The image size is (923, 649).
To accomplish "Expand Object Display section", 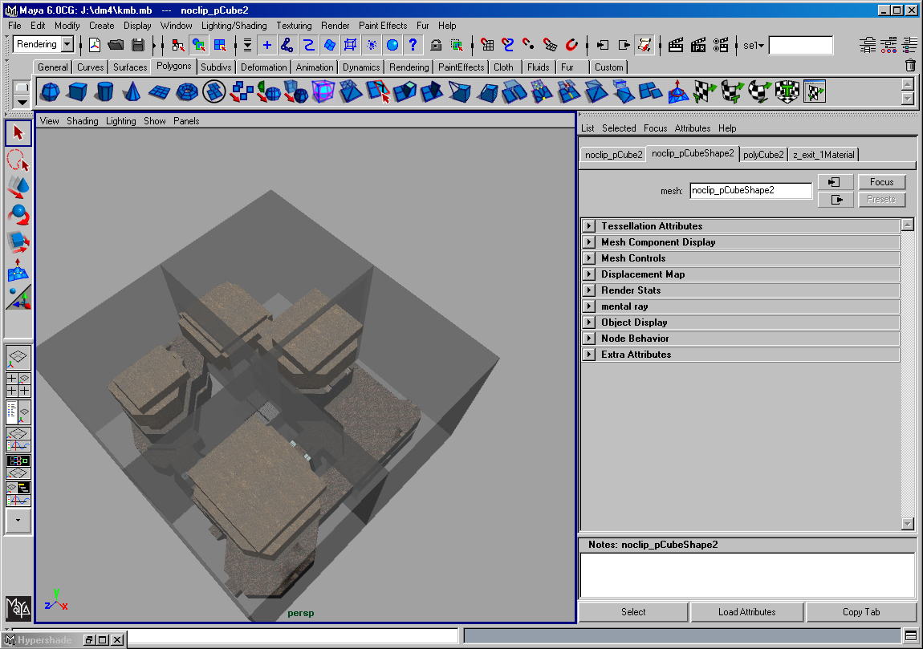I will 588,322.
